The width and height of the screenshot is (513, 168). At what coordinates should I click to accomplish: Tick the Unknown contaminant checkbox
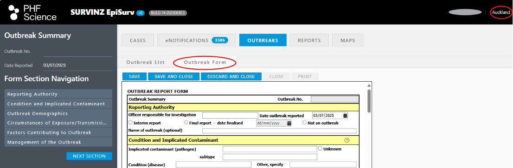(x=321, y=149)
